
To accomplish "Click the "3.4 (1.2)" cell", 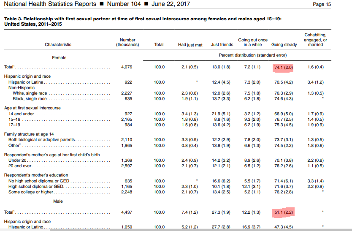I will [315, 82].
